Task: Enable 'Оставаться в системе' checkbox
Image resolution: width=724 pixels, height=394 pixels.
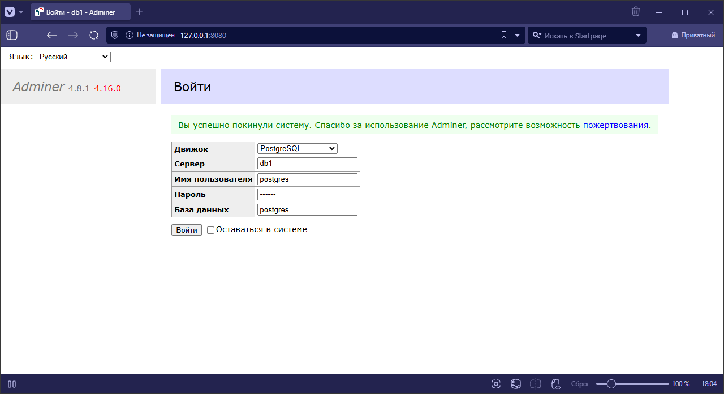Action: pyautogui.click(x=211, y=230)
